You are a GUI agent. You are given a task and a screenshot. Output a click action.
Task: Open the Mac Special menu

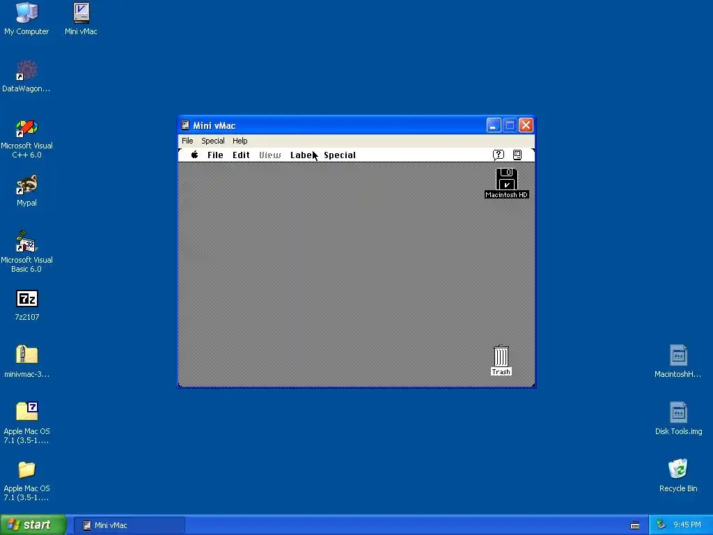[340, 155]
